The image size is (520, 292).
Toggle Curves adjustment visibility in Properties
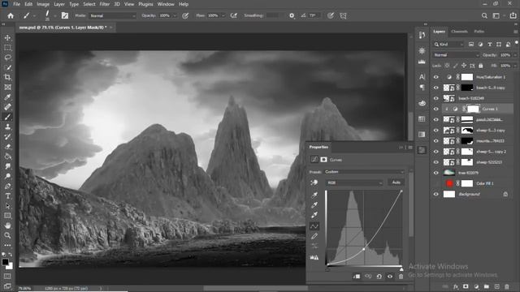coord(390,277)
